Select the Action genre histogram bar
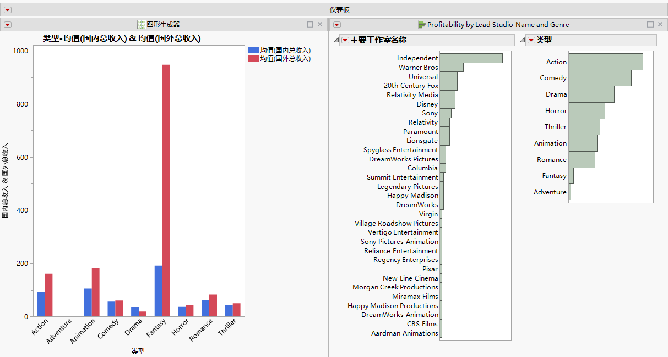 606,62
